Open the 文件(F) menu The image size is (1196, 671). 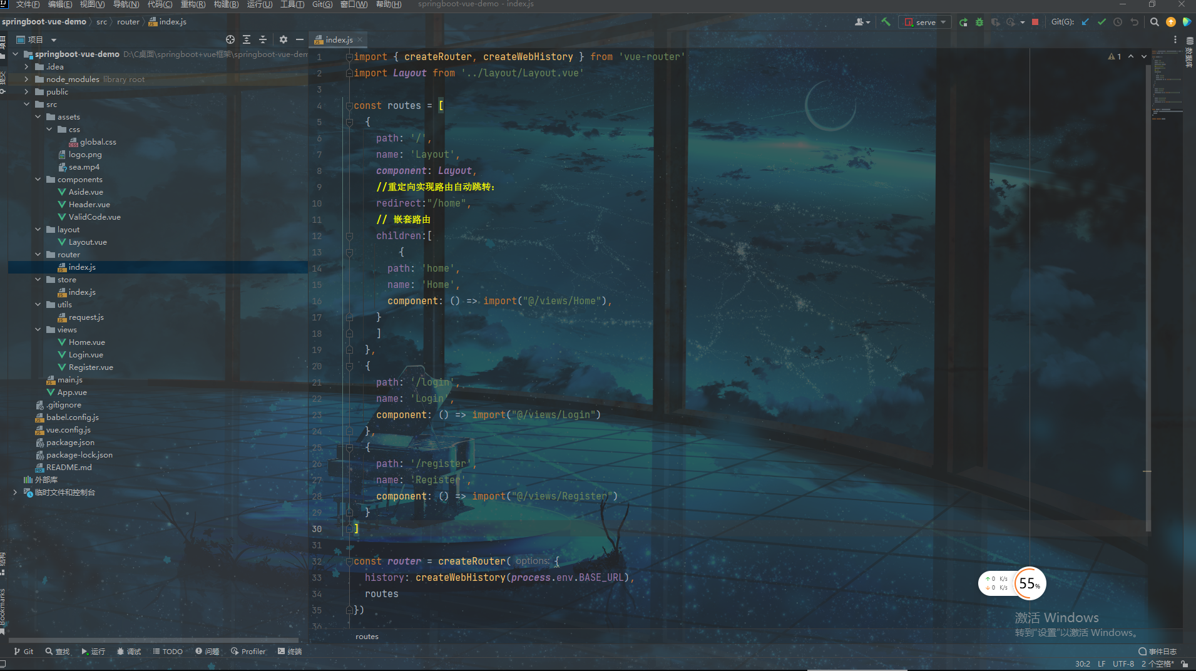coord(28,4)
